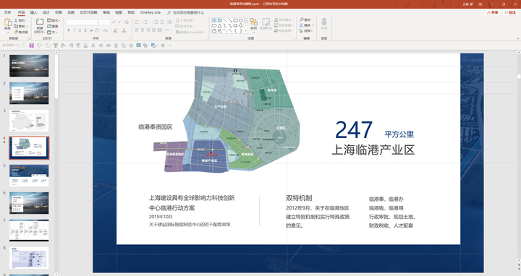
Task: Click the Paste (粘贴) icon
Action: [8, 22]
